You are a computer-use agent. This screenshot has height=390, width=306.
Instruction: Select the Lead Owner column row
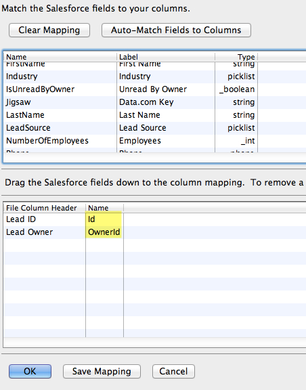(x=155, y=232)
